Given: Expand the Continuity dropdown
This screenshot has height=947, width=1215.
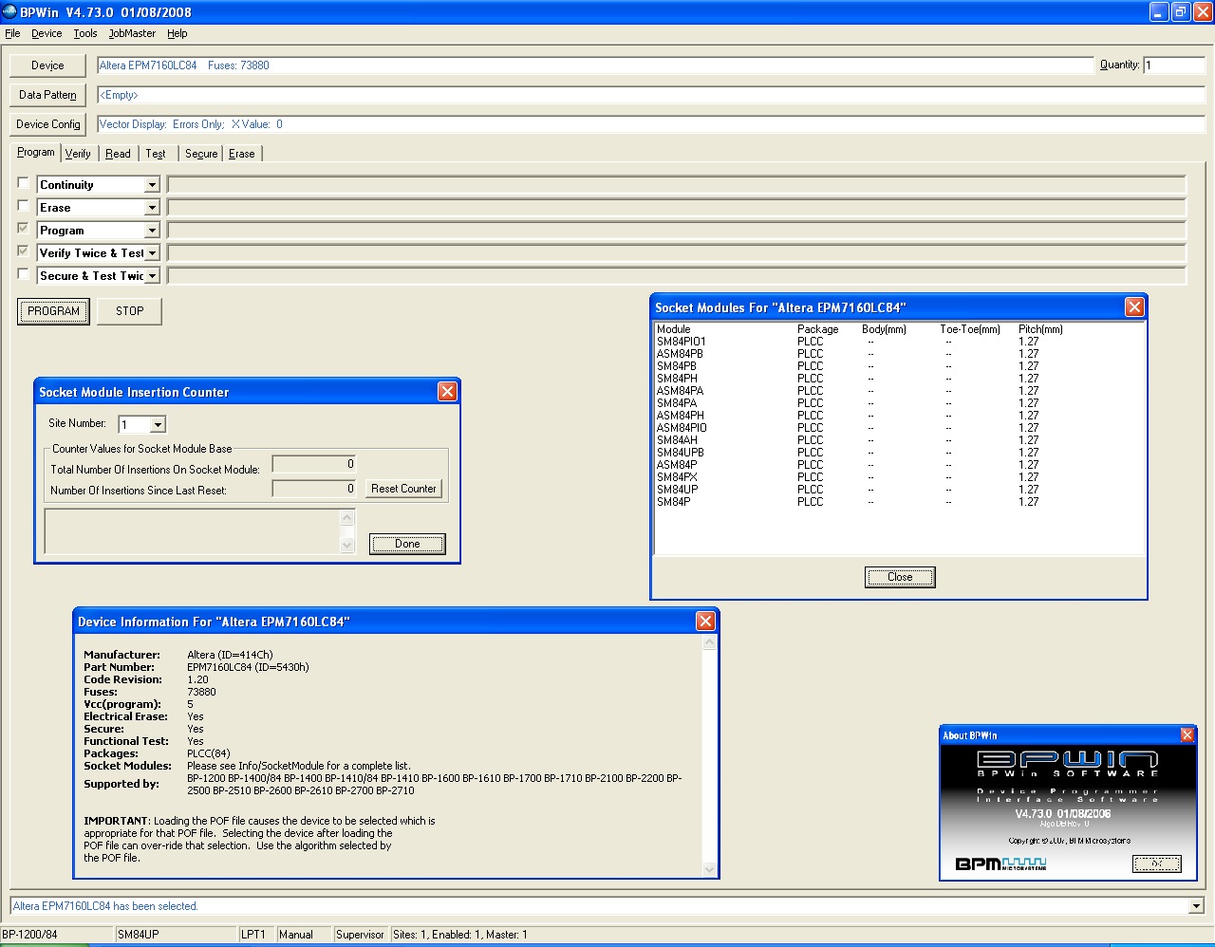Looking at the screenshot, I should (x=152, y=185).
